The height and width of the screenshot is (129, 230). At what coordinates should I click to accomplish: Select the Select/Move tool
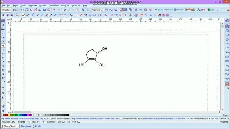(x=3, y=15)
